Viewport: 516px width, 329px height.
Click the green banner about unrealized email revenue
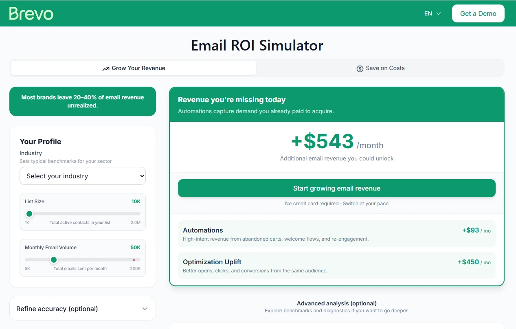click(x=82, y=101)
